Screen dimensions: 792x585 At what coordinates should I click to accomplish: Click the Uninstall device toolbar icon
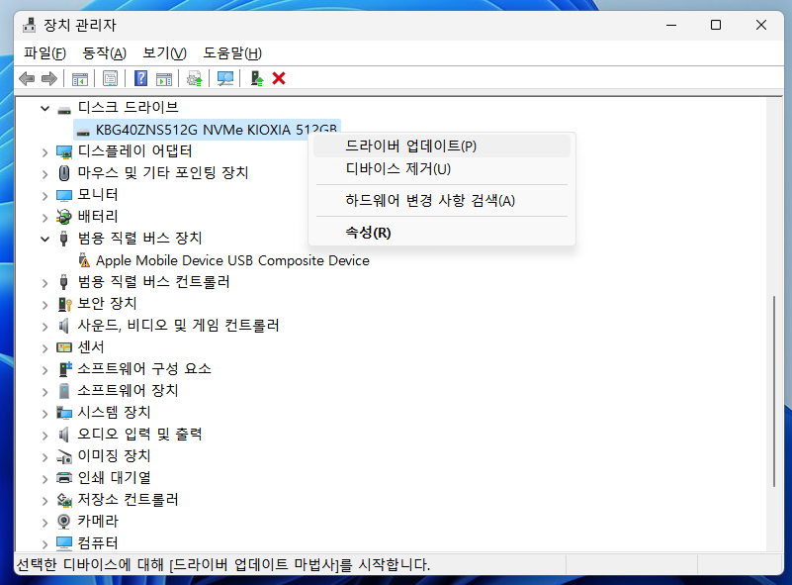pos(259,78)
